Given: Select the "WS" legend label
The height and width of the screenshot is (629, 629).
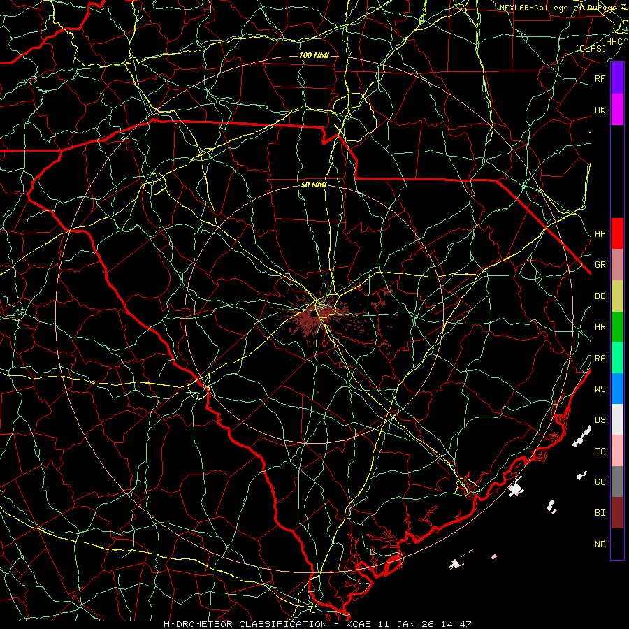Looking at the screenshot, I should 600,389.
